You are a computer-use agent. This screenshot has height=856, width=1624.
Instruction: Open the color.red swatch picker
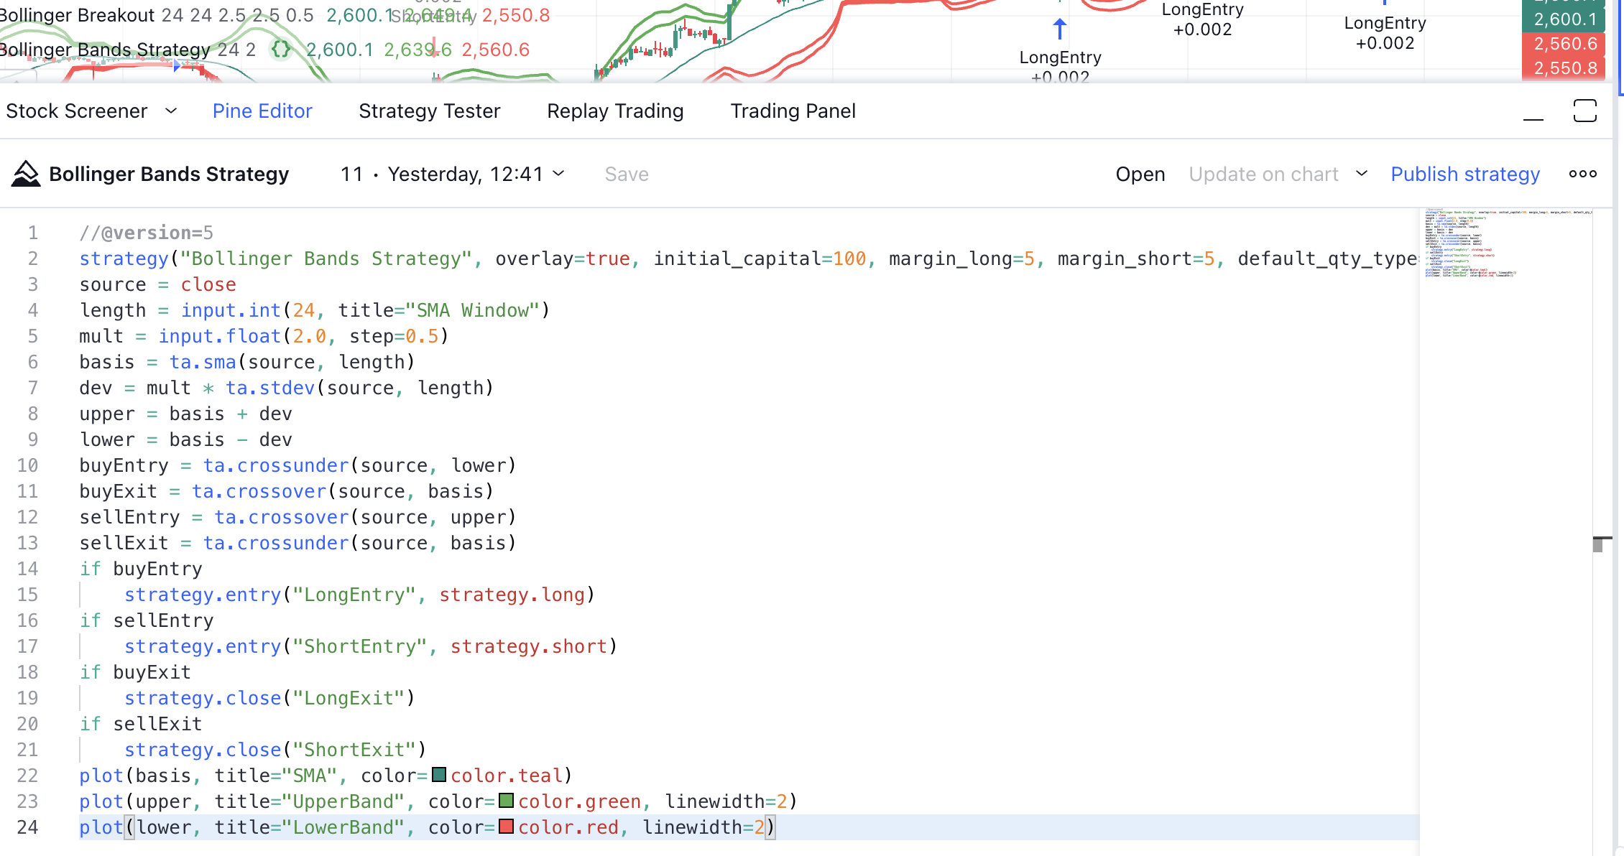pyautogui.click(x=506, y=827)
